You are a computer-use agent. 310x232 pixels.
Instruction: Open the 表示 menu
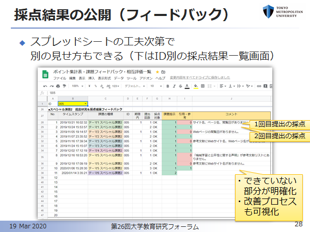coord(82,78)
